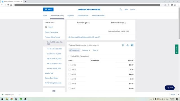Click the print transactions icon

click(132, 45)
